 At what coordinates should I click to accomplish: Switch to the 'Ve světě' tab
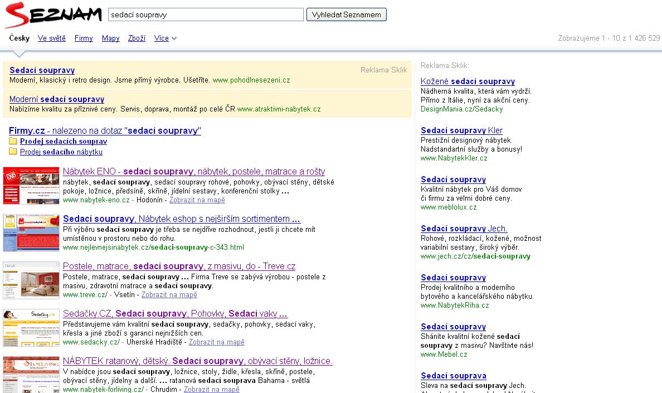(51, 38)
